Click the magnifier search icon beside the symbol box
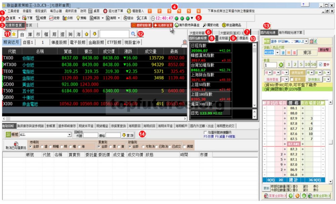Screen dimensions: 336x204 click(x=133, y=34)
